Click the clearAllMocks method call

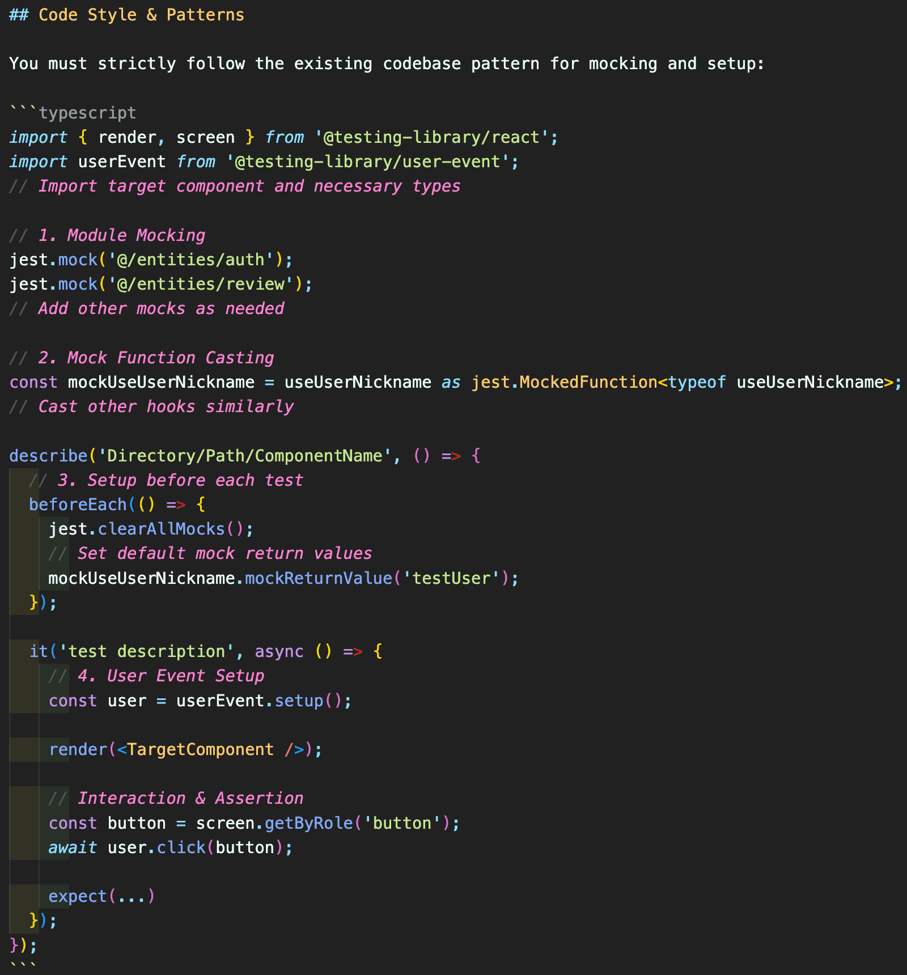click(x=162, y=529)
